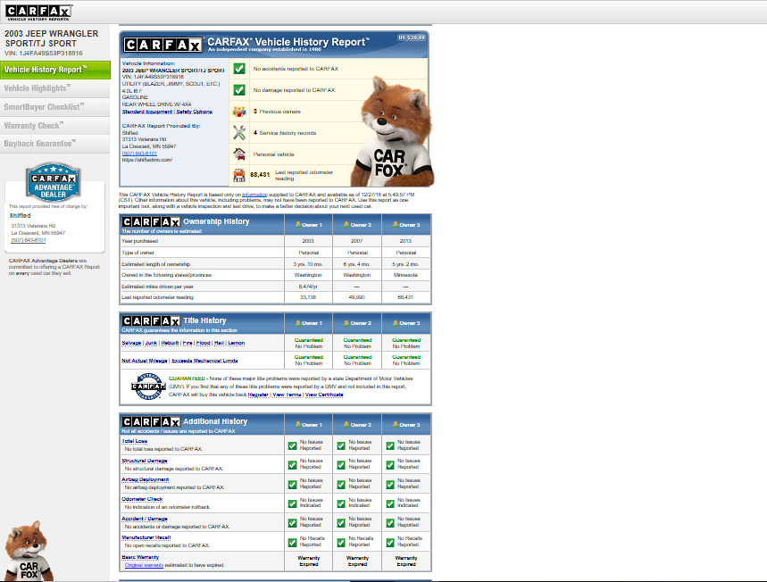Click Total Loss checkmark for Owner 3

(390, 445)
